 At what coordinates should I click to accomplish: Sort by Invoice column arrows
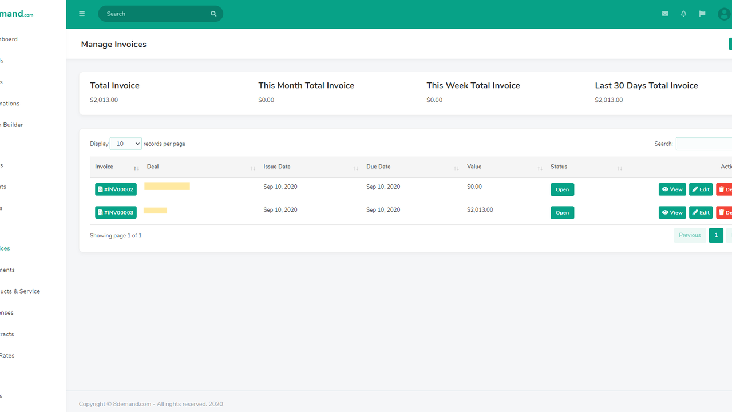136,168
